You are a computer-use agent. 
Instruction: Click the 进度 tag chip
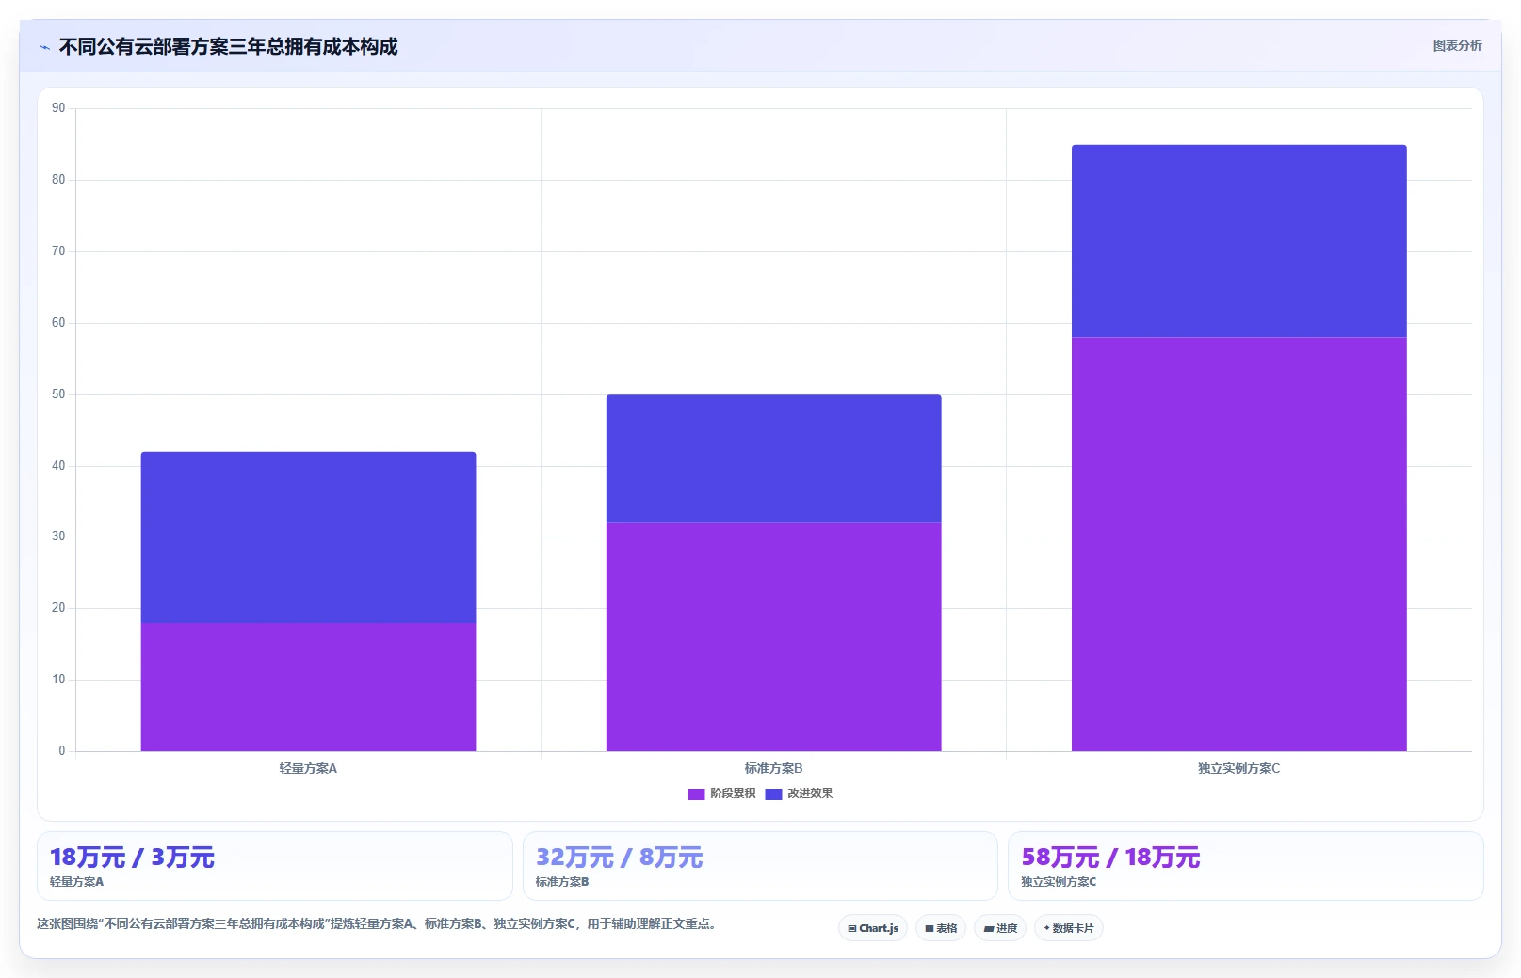(1000, 928)
